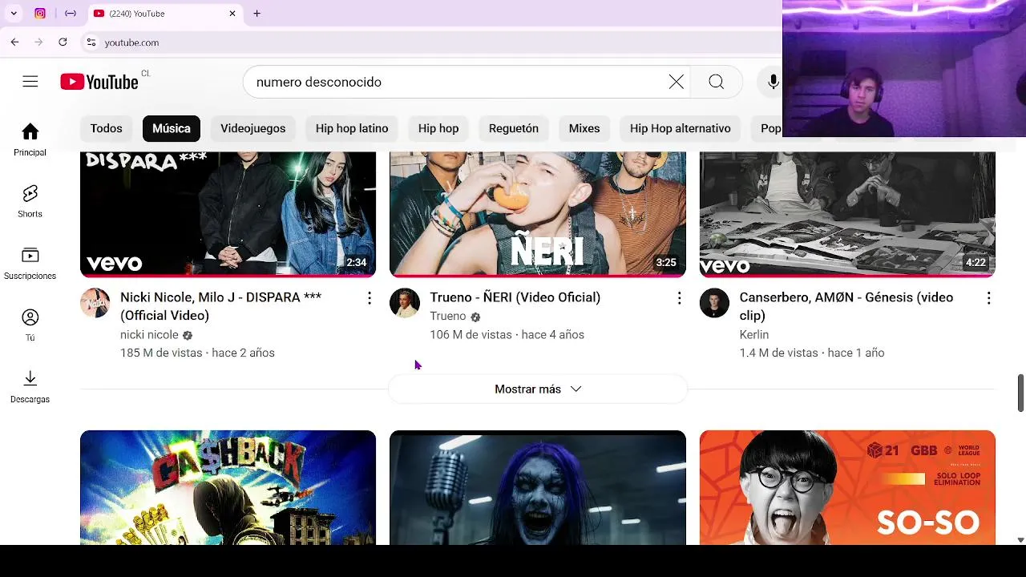Close the YouTube browser tab
1026x577 pixels.
click(x=232, y=14)
